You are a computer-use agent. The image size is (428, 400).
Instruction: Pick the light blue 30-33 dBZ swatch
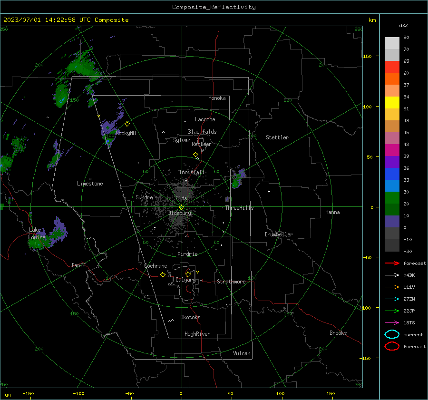[392, 186]
